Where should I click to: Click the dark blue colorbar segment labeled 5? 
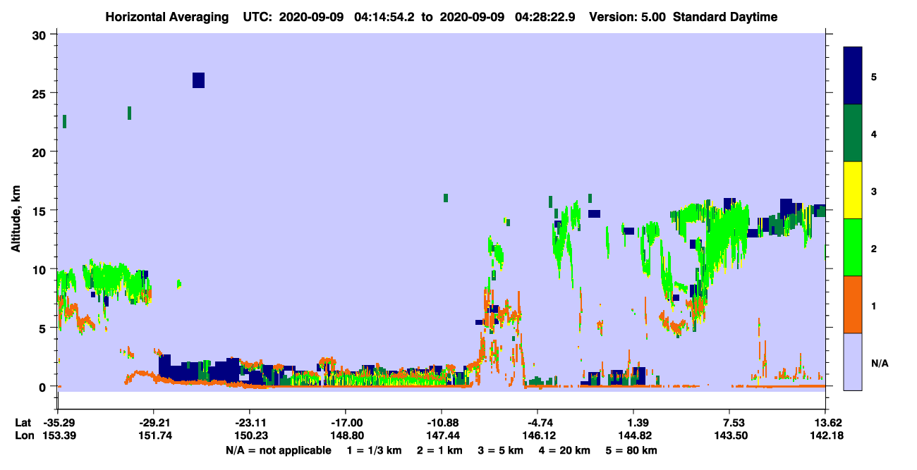[853, 76]
